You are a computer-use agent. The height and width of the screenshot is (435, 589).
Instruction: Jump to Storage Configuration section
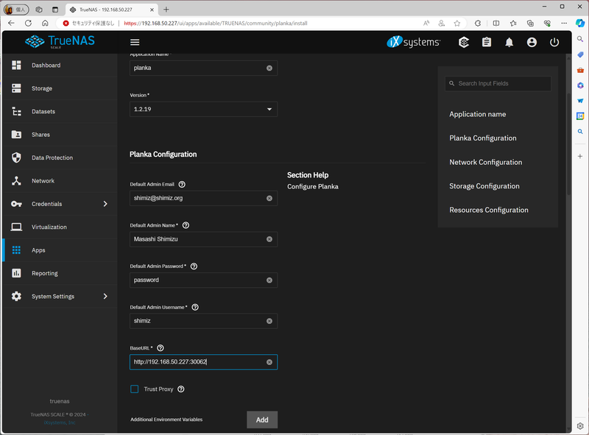click(x=484, y=186)
